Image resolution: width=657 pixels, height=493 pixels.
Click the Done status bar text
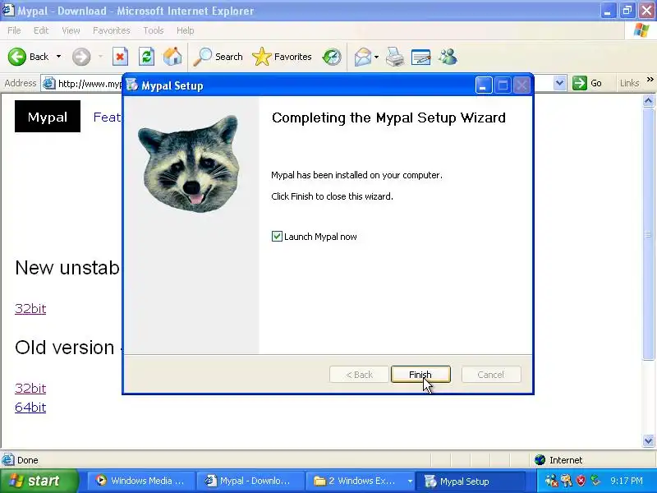click(x=28, y=460)
